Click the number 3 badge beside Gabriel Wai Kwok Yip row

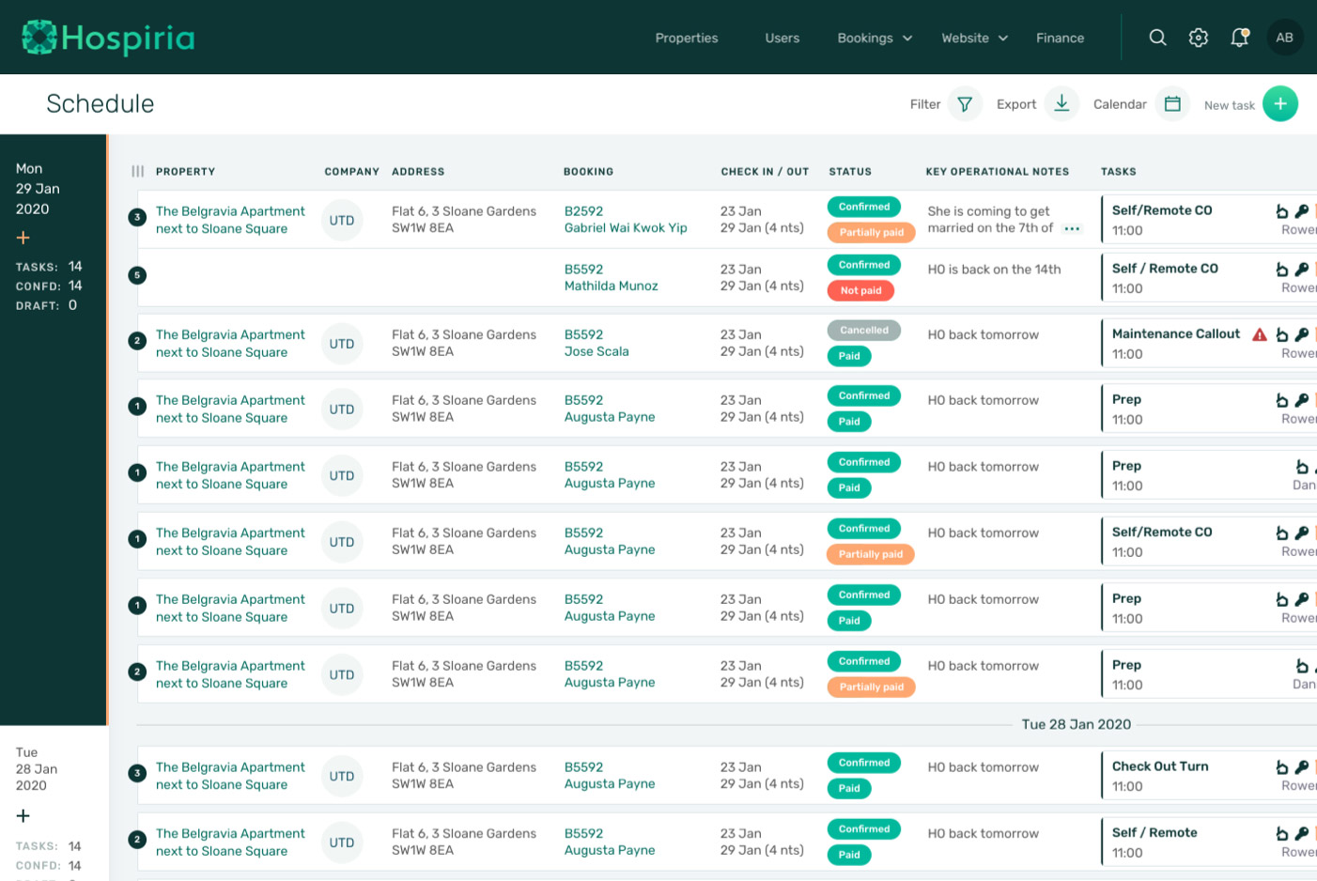tap(137, 217)
